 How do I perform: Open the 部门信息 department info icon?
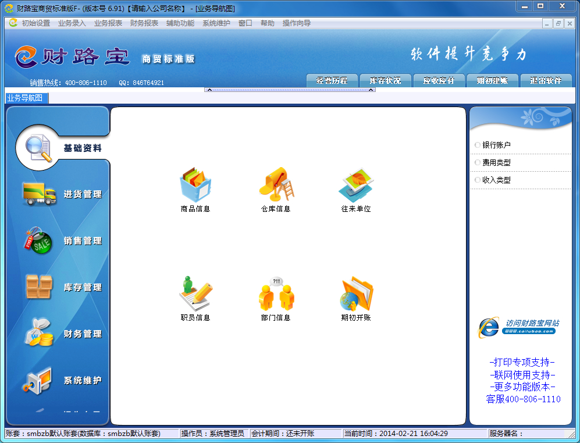[276, 293]
